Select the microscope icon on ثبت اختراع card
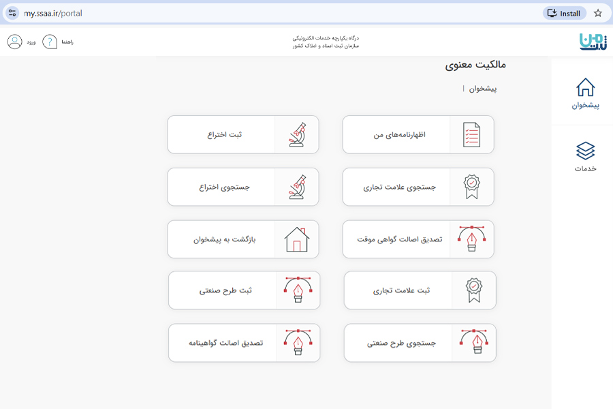The height and width of the screenshot is (409, 613). [298, 134]
